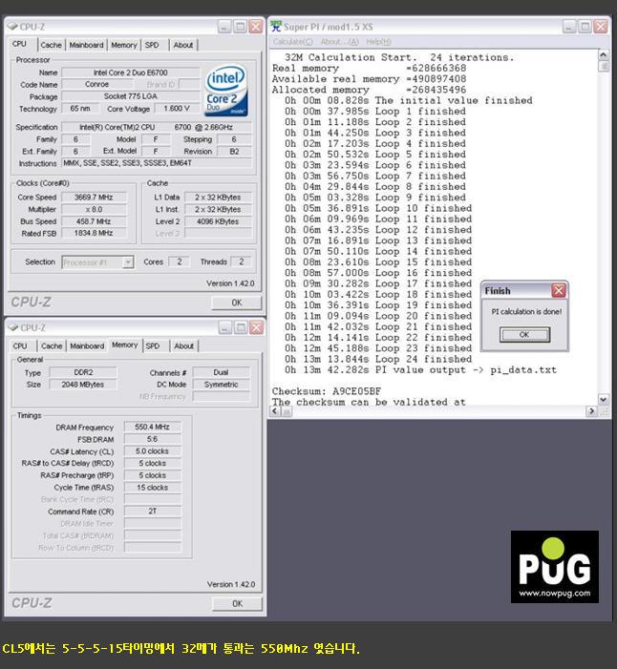Click Super PI horizontal scrollbar left arrow
Screen dimensions: 617x669
coord(275,411)
